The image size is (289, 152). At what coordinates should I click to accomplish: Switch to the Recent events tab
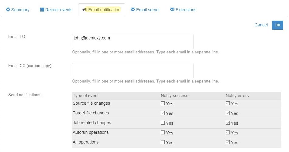click(59, 10)
